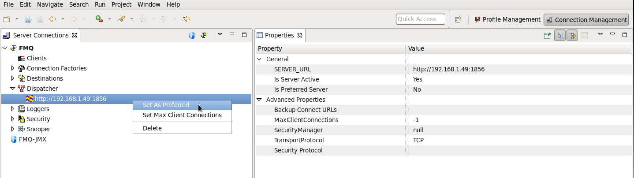Click the Save toolbar icon
The image size is (634, 178).
point(28,19)
